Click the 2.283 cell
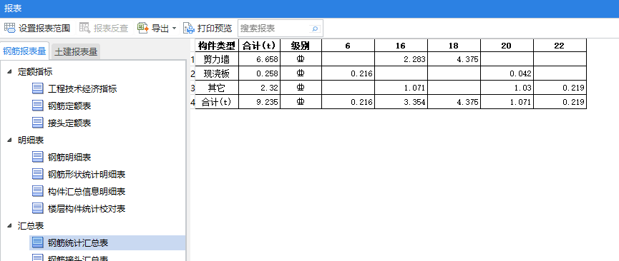 click(x=401, y=59)
